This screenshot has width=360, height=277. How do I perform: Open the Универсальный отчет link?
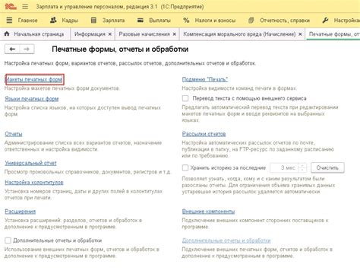click(x=30, y=163)
